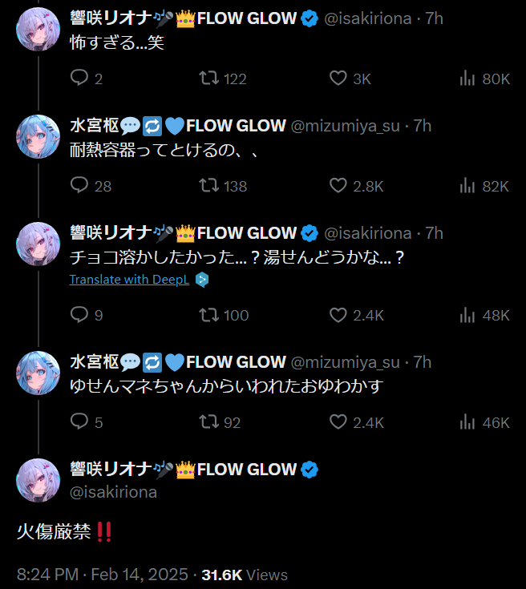Open 水宮枢 blue-haired avatar on ゆせんマネちゃん tweet
The image size is (526, 589).
[38, 373]
